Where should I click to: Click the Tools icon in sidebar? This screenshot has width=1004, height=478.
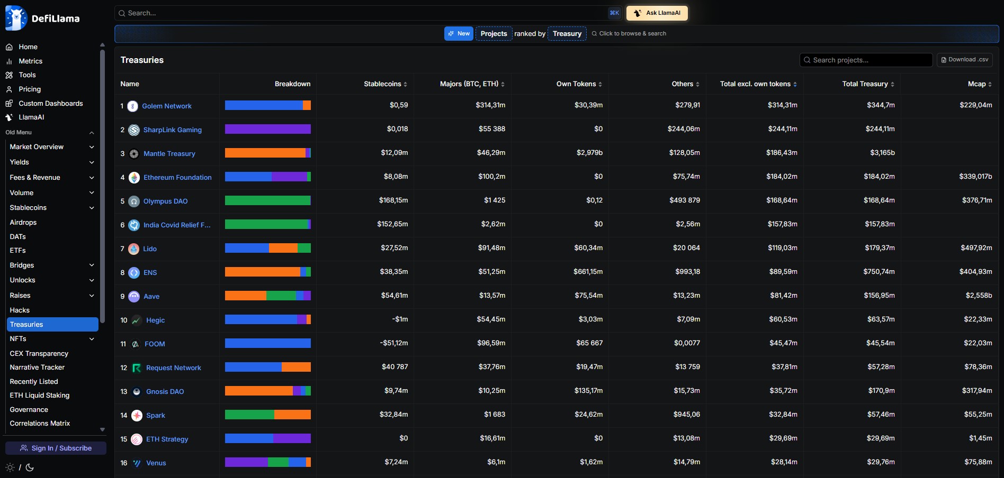(9, 75)
